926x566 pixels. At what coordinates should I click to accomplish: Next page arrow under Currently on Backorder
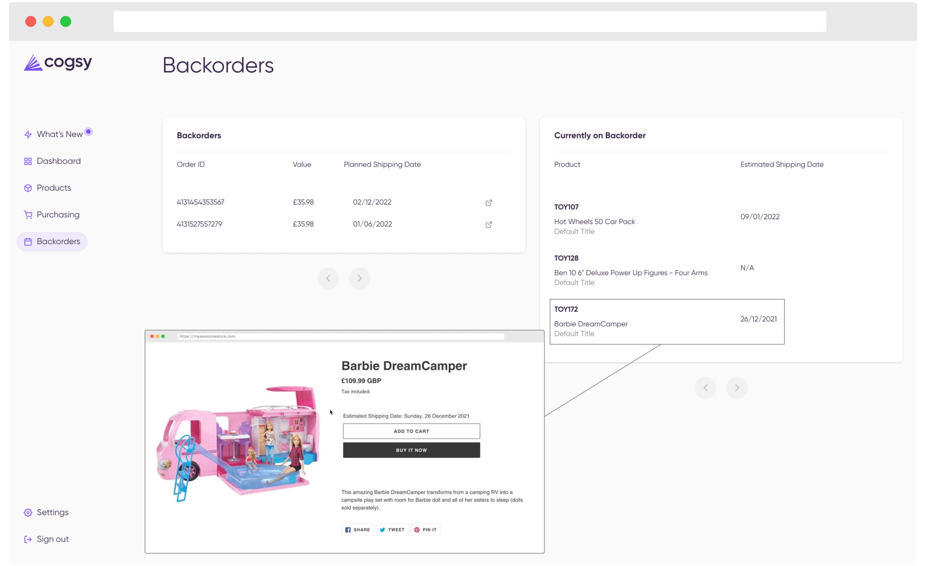coord(737,388)
